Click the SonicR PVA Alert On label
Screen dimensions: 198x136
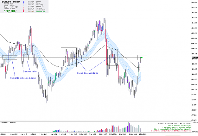8,122
